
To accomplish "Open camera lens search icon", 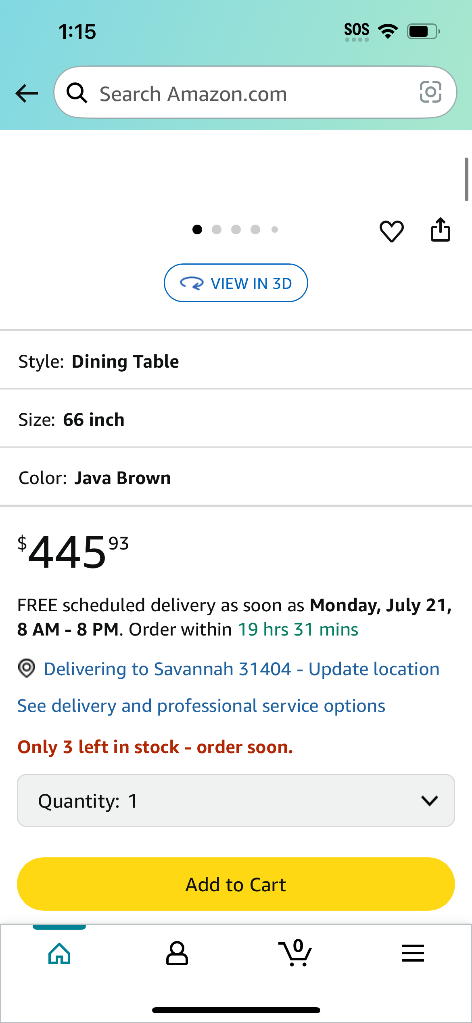I will point(430,92).
